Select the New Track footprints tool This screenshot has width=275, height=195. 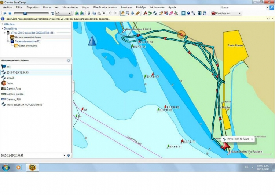[155, 13]
